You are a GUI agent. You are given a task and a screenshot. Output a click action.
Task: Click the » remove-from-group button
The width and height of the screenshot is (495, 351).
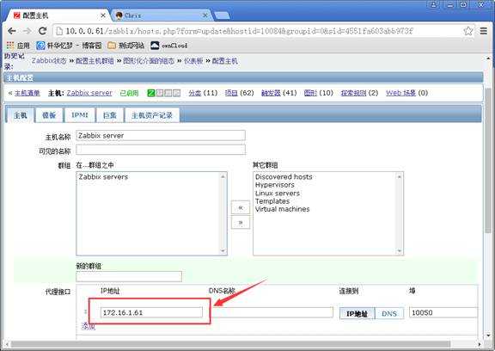(x=241, y=223)
